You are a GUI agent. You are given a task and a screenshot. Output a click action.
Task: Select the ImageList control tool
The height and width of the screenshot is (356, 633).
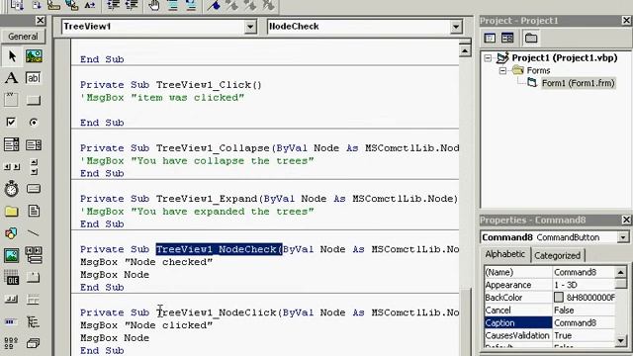(x=33, y=343)
